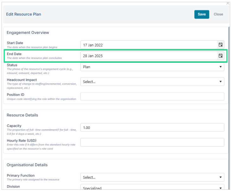234x192 pixels.
Task: Click the Edit Resource Plan title
Action: pos(23,14)
